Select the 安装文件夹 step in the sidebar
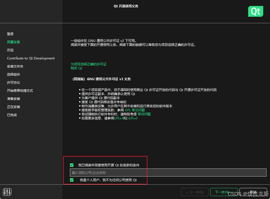 15,66
